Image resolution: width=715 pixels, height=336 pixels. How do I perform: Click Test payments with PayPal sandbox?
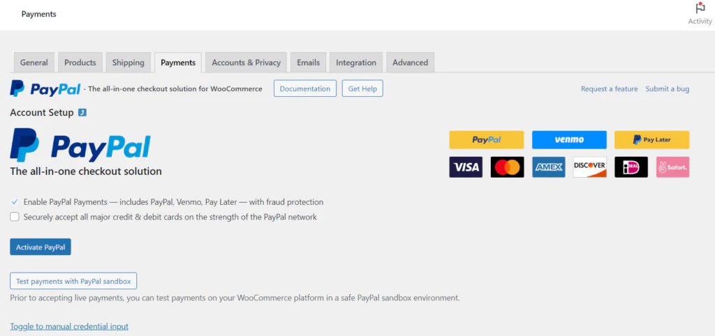click(73, 281)
